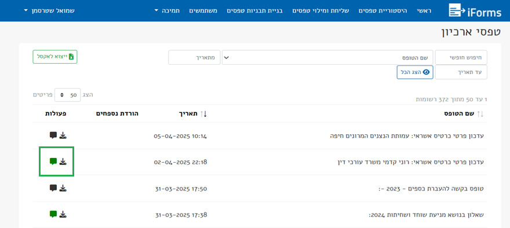Open the שם הטופס form name dropdown
510x228 pixels.
click(327, 57)
